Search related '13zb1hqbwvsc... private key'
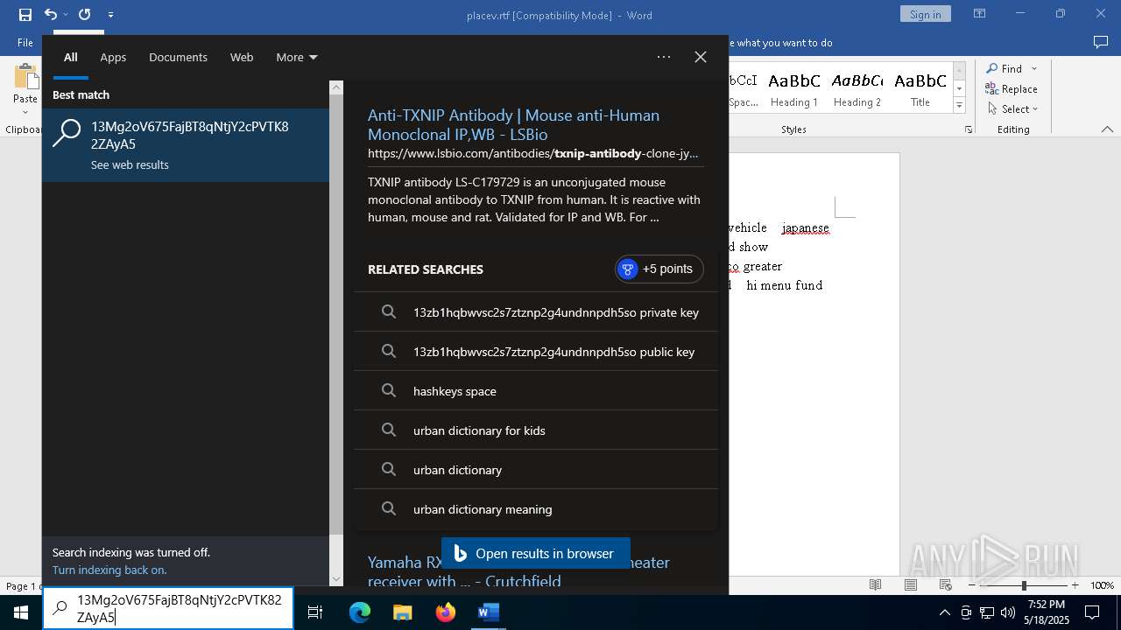The width and height of the screenshot is (1121, 630). click(x=536, y=312)
